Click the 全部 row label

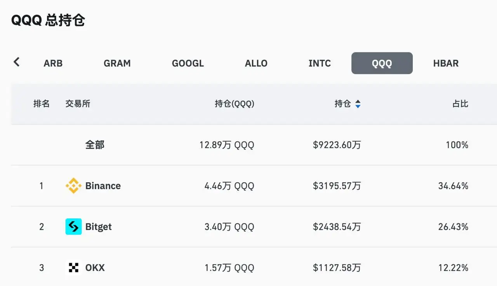[x=95, y=145]
